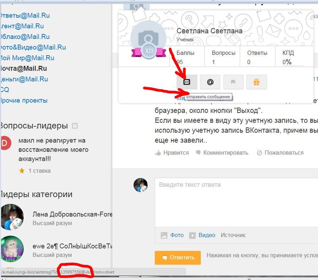
Task: Click the help icon next to Вопросы-лидеры
Action: click(75, 126)
